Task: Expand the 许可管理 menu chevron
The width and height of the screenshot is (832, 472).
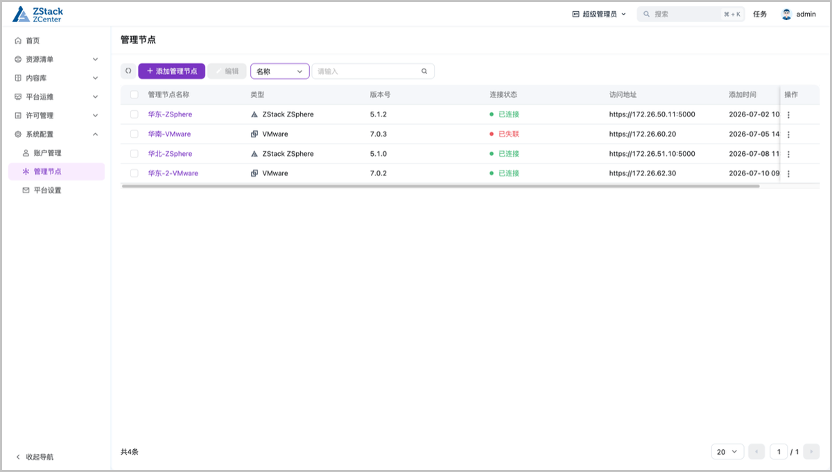Action: coord(96,116)
